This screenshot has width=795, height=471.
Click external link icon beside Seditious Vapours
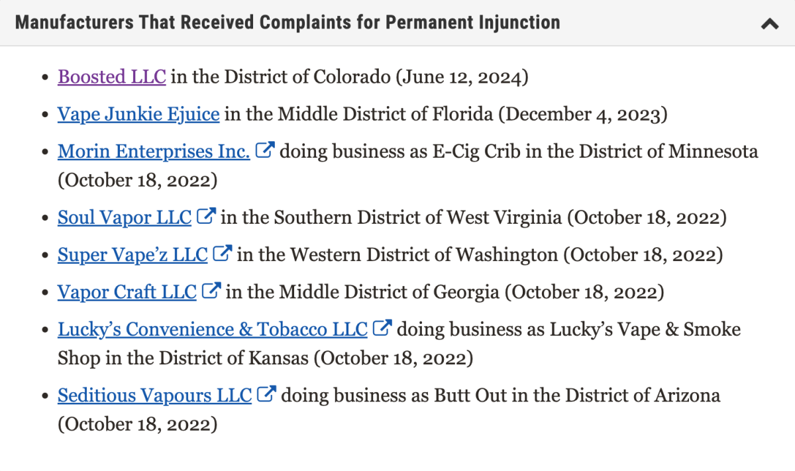pyautogui.click(x=266, y=395)
